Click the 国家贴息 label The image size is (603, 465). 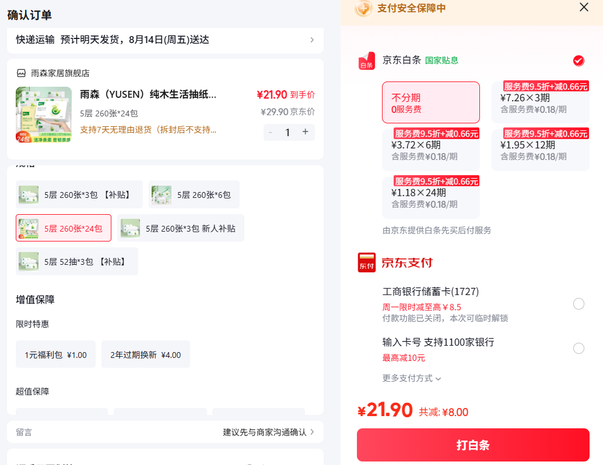(x=441, y=61)
